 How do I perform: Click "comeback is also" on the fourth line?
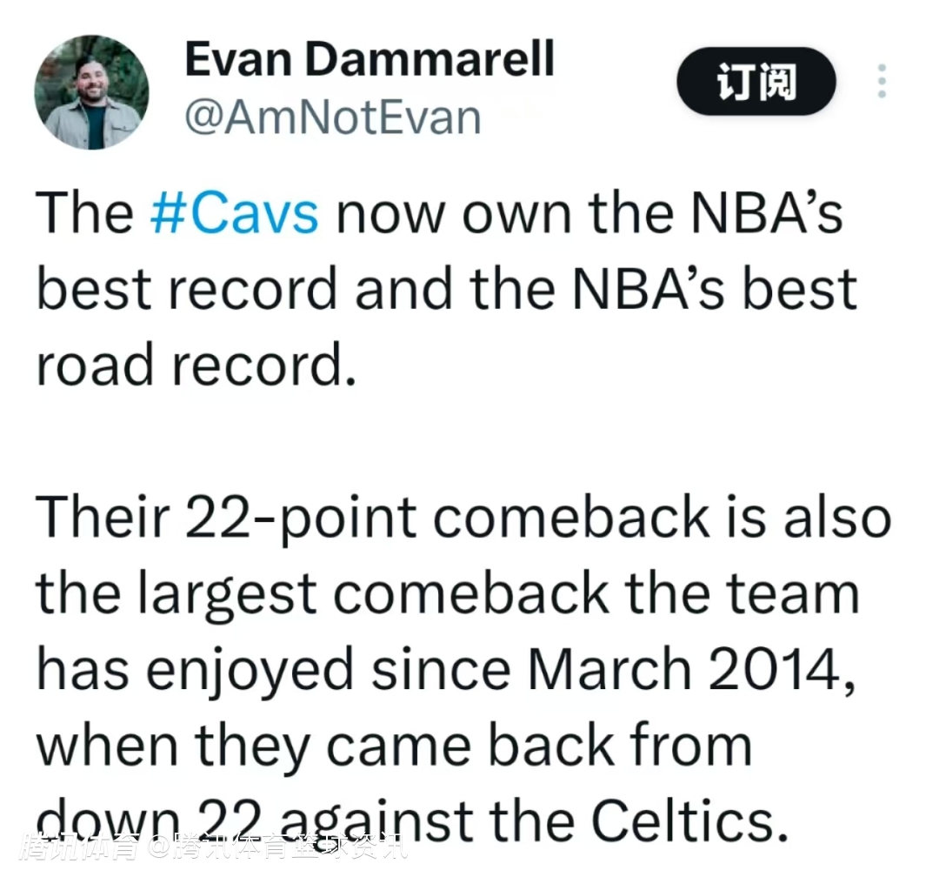pyautogui.click(x=661, y=519)
